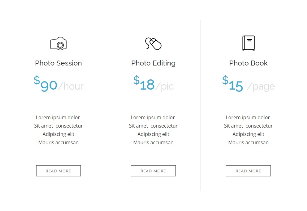Image resolution: width=307 pixels, height=211 pixels.
Task: Open Read More under Photo Editing
Action: pyautogui.click(x=153, y=171)
